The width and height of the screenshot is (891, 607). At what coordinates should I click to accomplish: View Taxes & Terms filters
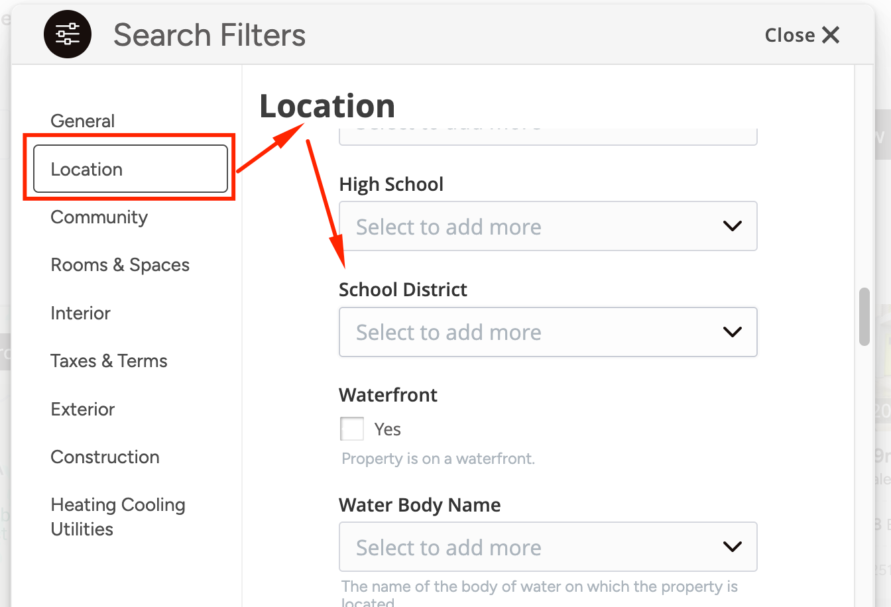click(x=109, y=360)
